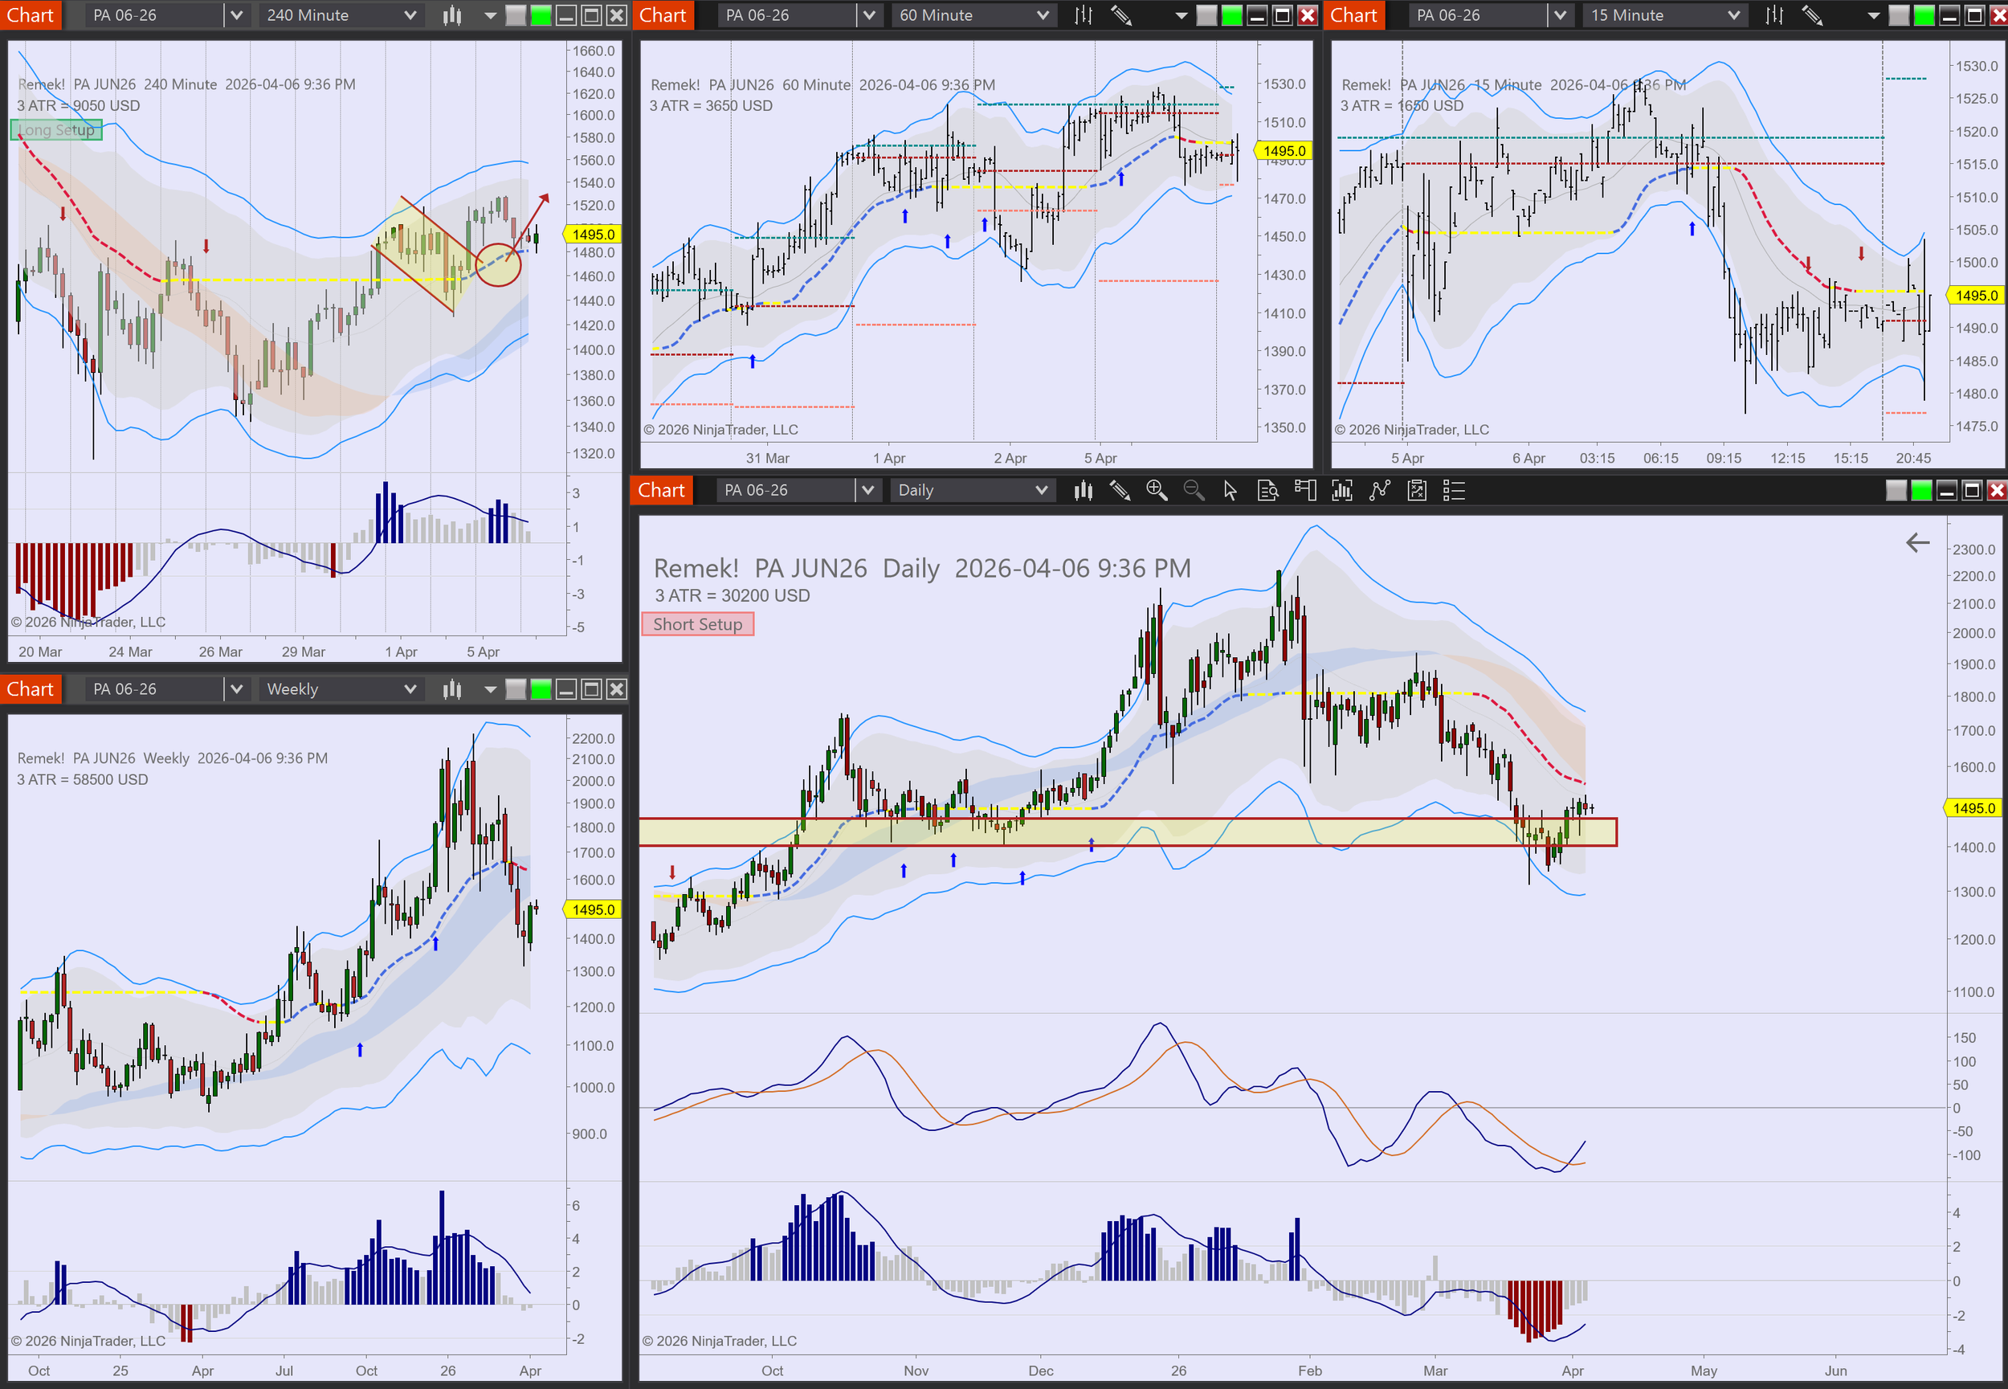Image resolution: width=2008 pixels, height=1389 pixels.
Task: Toggle green link button on 240 Minute chart
Action: point(541,16)
